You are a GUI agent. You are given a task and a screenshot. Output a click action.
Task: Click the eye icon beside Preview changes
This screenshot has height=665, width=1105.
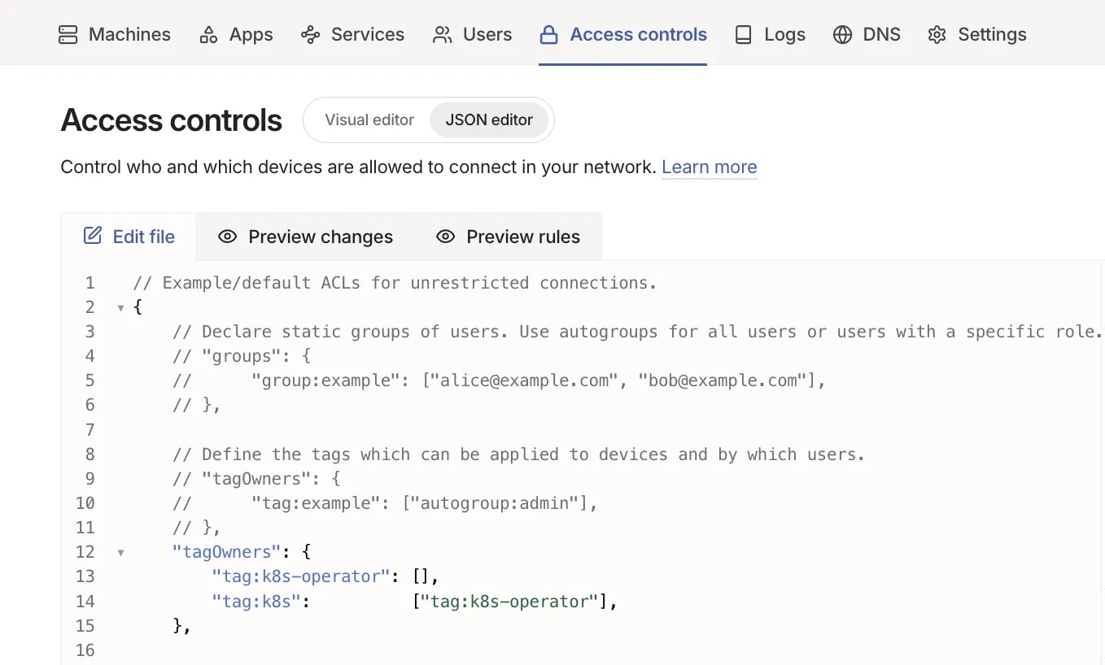(x=228, y=237)
